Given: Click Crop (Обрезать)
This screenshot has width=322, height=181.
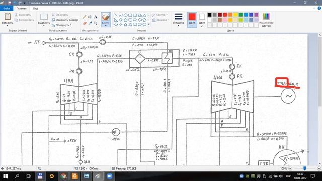Looking at the screenshot, I should click(x=60, y=15).
